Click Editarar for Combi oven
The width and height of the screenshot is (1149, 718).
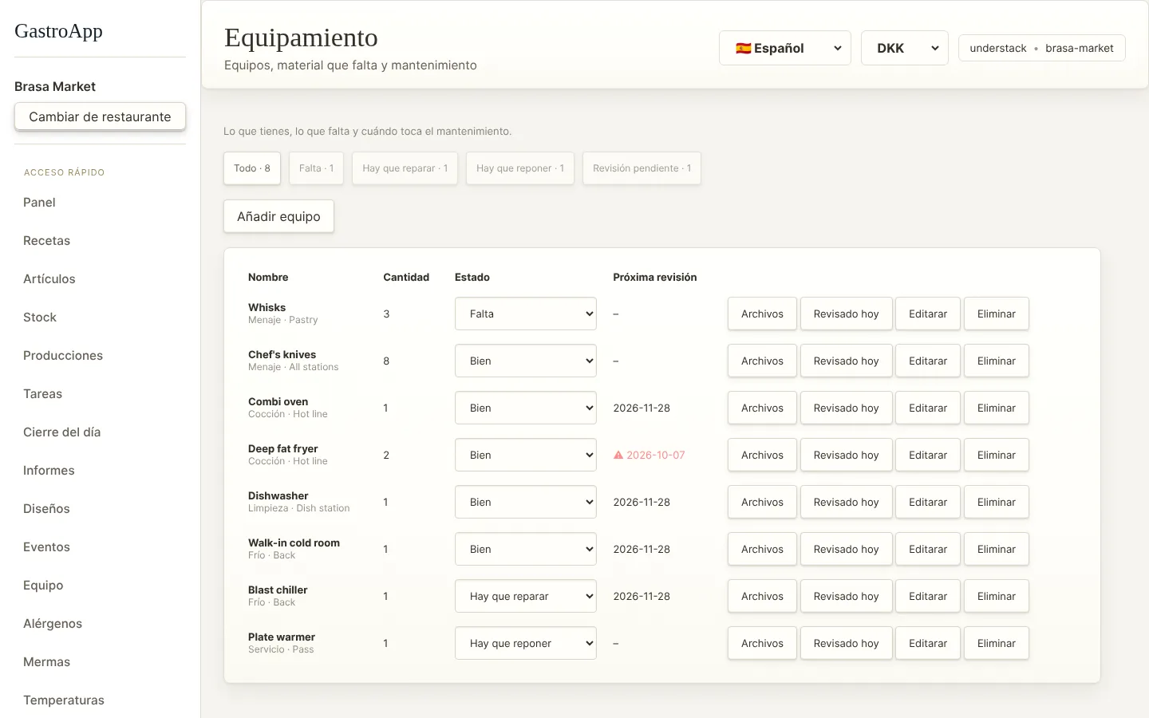(x=928, y=408)
